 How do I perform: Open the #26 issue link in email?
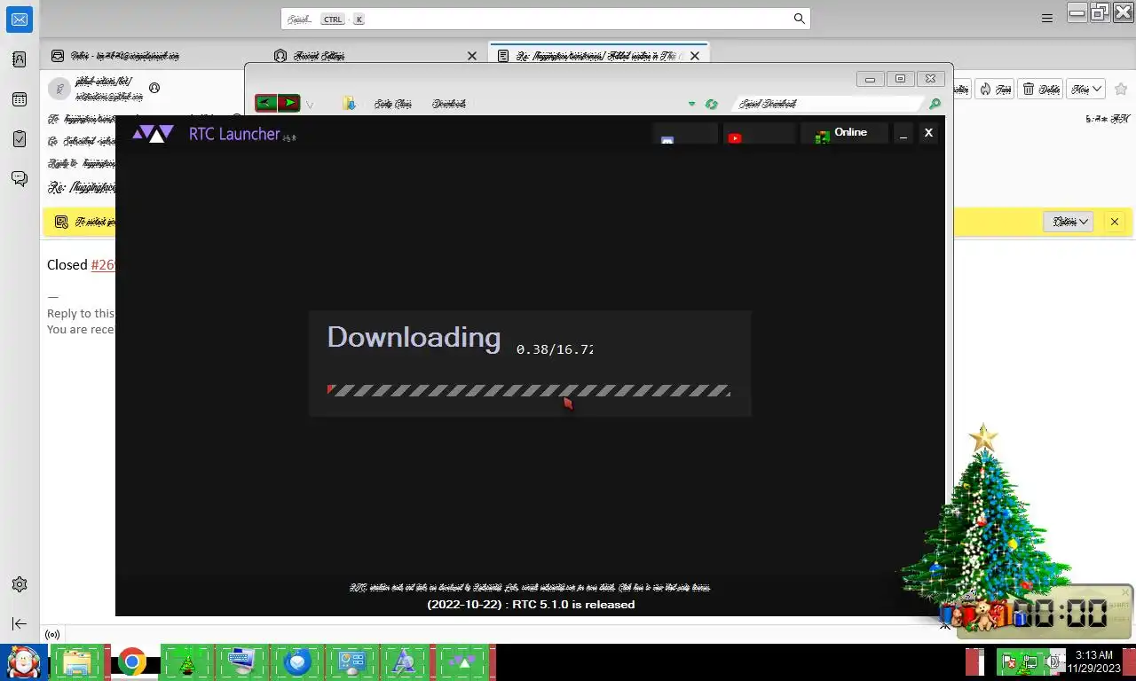[x=103, y=264]
